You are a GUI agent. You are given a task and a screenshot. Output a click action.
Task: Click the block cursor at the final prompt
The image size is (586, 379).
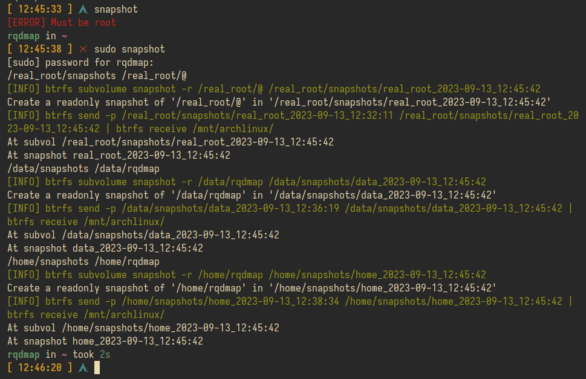pyautogui.click(x=97, y=368)
